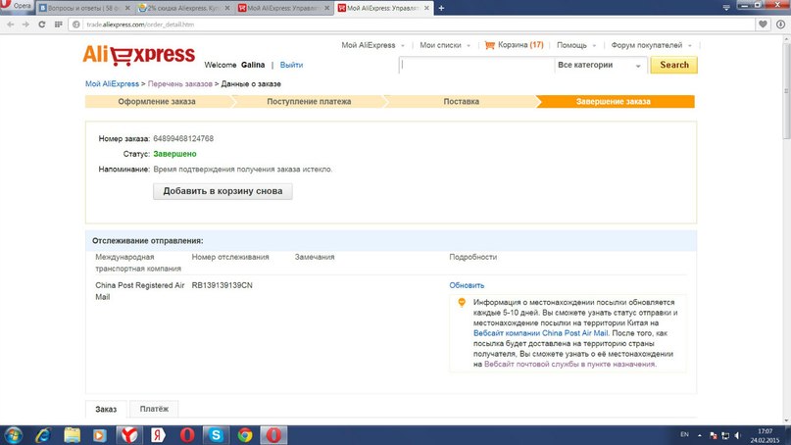
Task: Open Google Chrome from taskbar
Action: 245,435
